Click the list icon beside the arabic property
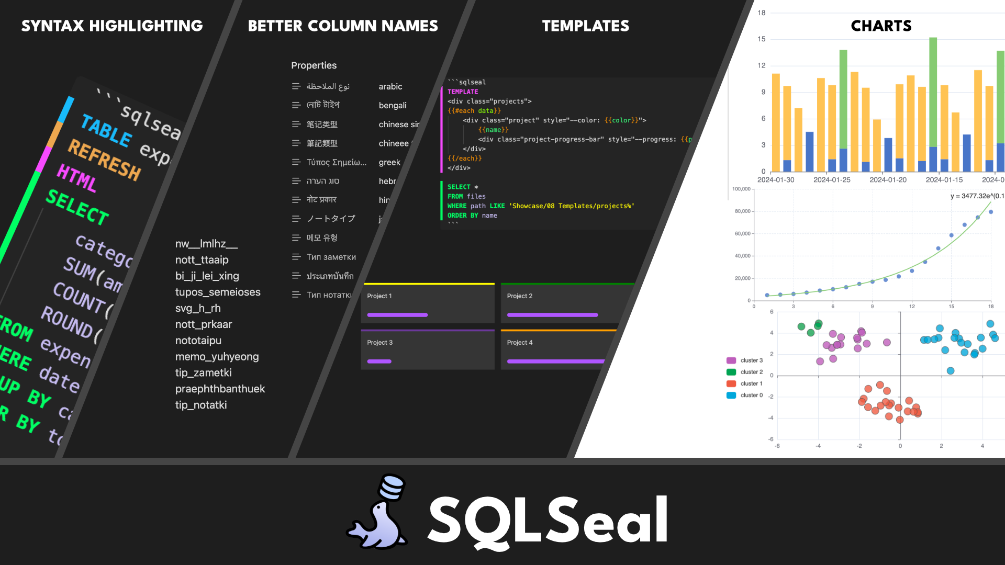Viewport: 1005px width, 565px height. 296,86
